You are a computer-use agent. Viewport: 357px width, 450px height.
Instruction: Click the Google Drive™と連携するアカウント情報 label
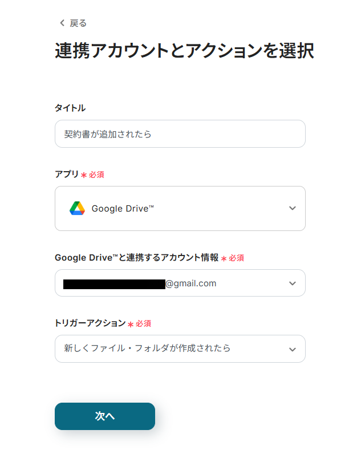[x=136, y=257]
